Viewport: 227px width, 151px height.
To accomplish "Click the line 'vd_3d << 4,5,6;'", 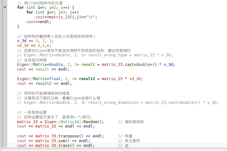I will 34,46.
